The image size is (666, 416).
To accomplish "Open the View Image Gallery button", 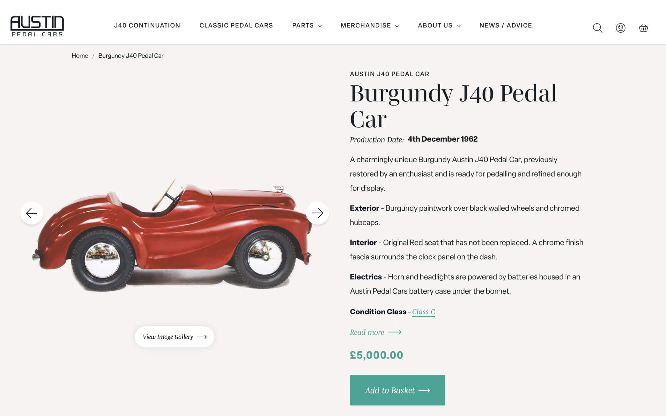I will point(174,337).
